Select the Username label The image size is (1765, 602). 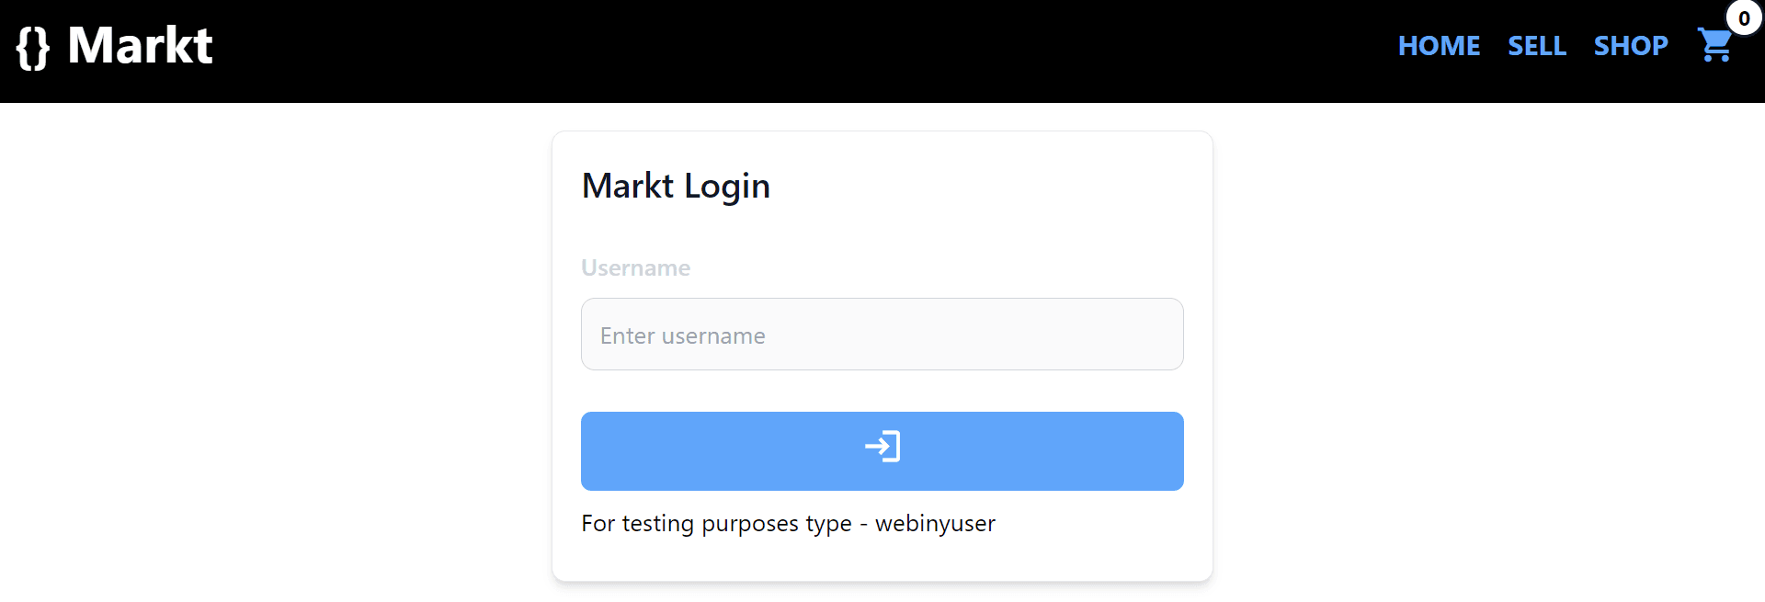pos(635,267)
